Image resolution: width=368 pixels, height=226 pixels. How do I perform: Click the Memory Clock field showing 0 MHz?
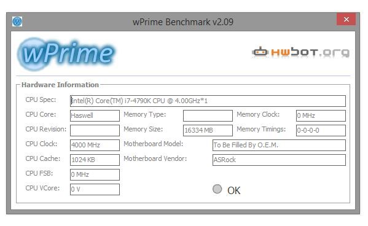click(321, 115)
